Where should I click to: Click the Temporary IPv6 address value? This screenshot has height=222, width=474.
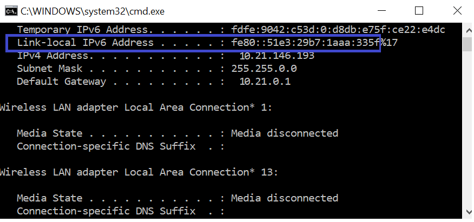point(338,30)
